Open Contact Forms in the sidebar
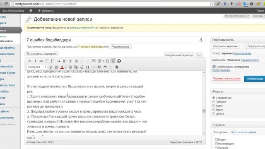Screen dimensions: 265x149 tap(7, 73)
